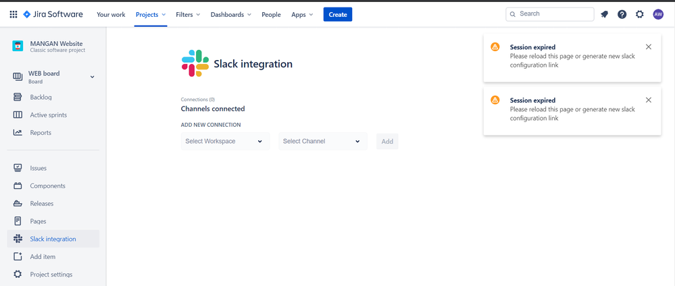The width and height of the screenshot is (675, 286).
Task: Click the MANGAN Website project name
Action: [56, 43]
